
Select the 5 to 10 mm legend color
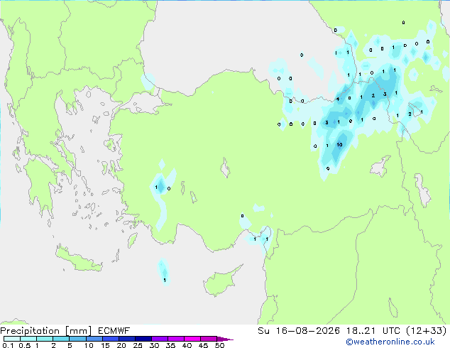(x=77, y=339)
